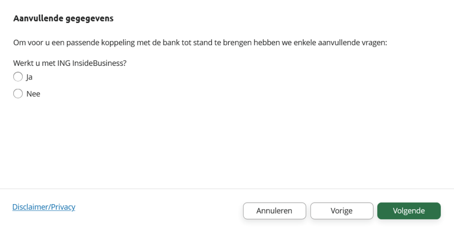Click the introductory paragraph about the bank koppeling
This screenshot has height=231, width=454.
click(x=200, y=43)
